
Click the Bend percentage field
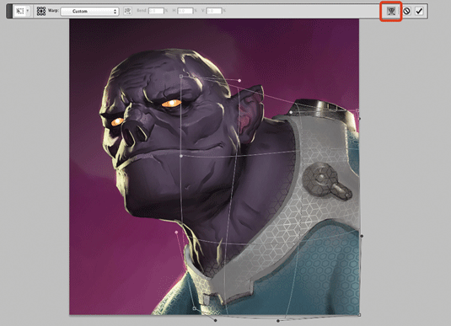156,11
